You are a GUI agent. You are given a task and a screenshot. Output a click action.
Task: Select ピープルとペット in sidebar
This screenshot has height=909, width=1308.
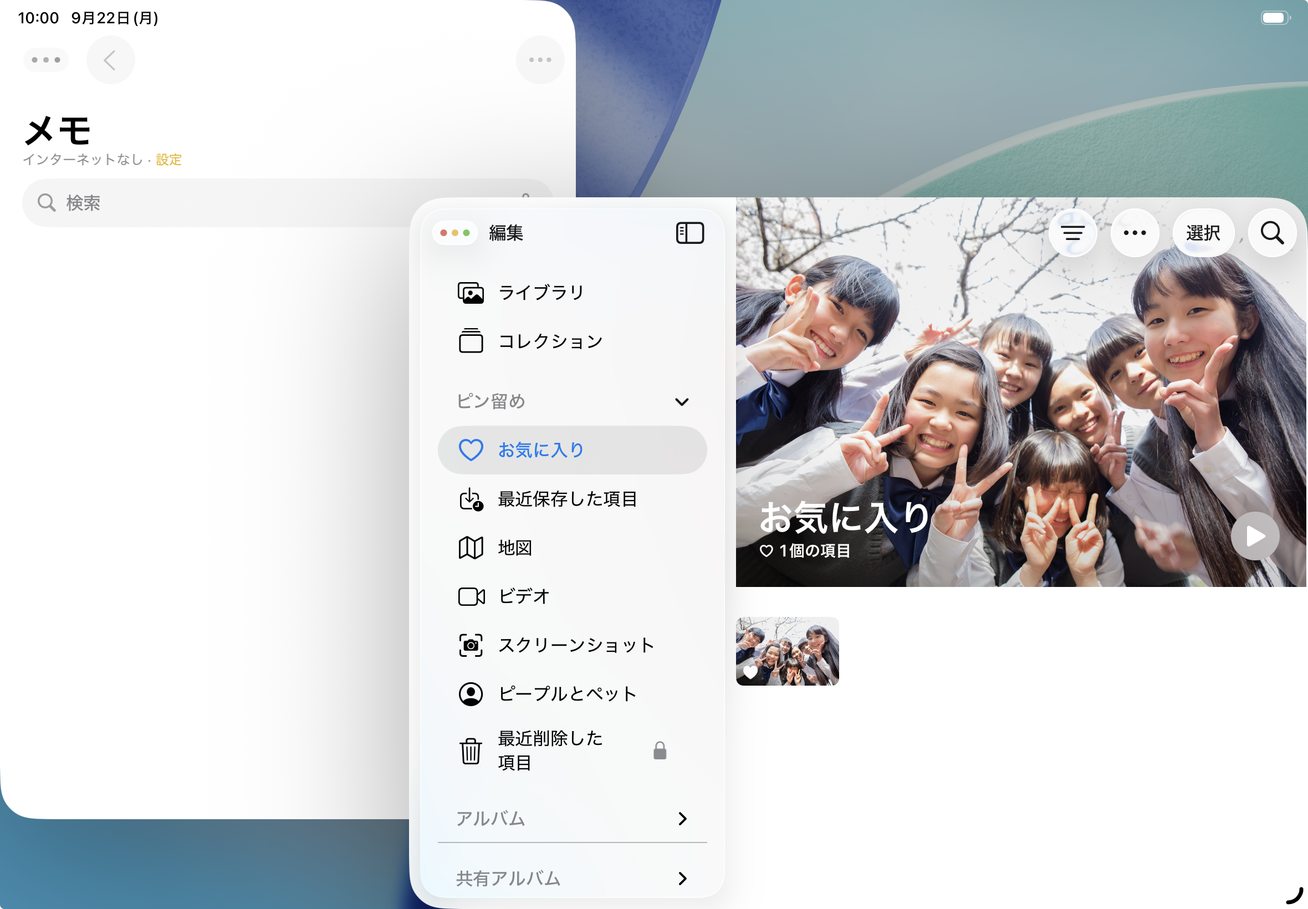tap(567, 694)
